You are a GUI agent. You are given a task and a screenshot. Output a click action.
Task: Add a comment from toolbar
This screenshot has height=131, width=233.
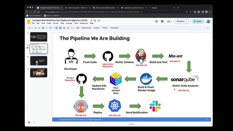point(78,28)
